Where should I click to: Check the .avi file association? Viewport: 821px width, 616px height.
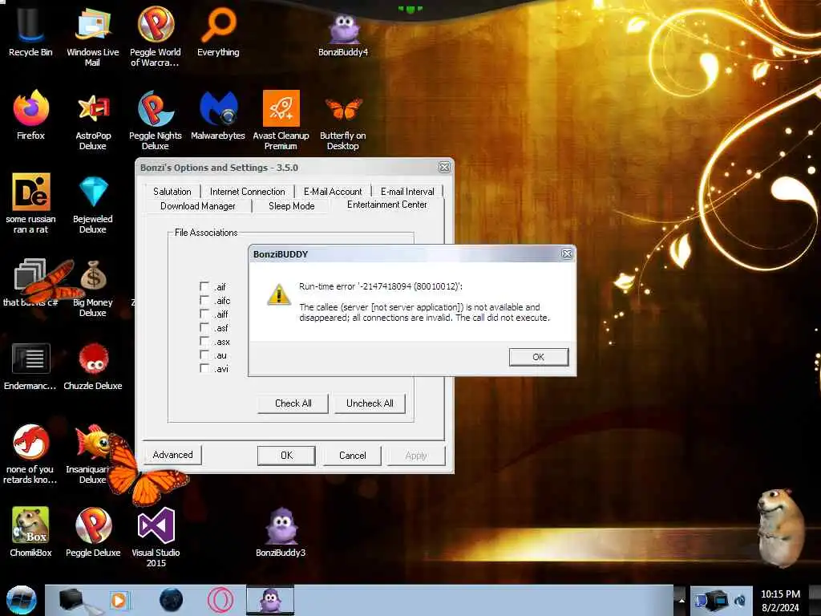click(204, 368)
